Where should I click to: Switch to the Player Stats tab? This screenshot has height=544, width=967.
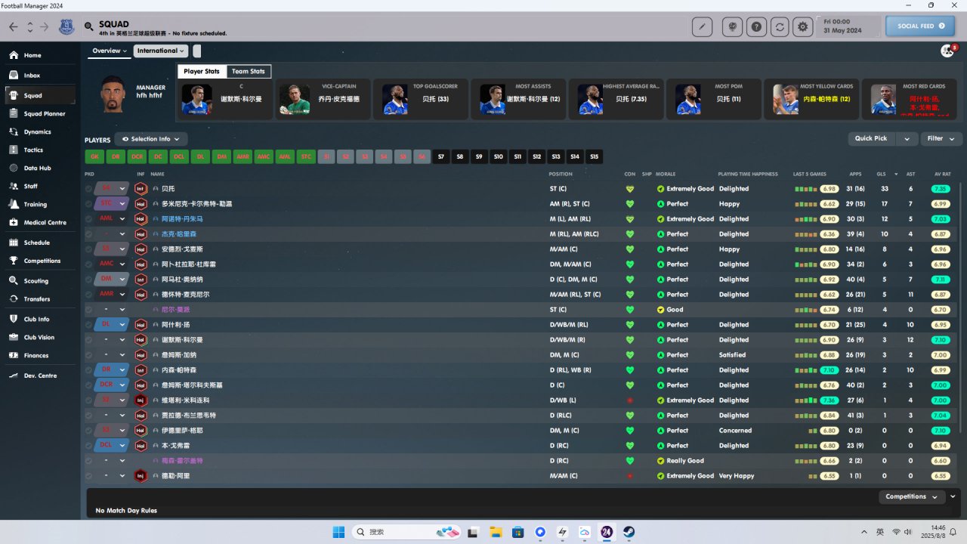click(202, 71)
